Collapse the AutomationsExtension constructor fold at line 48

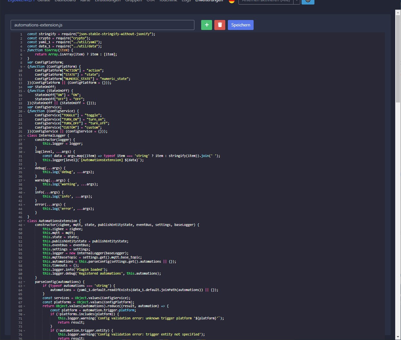24,225
